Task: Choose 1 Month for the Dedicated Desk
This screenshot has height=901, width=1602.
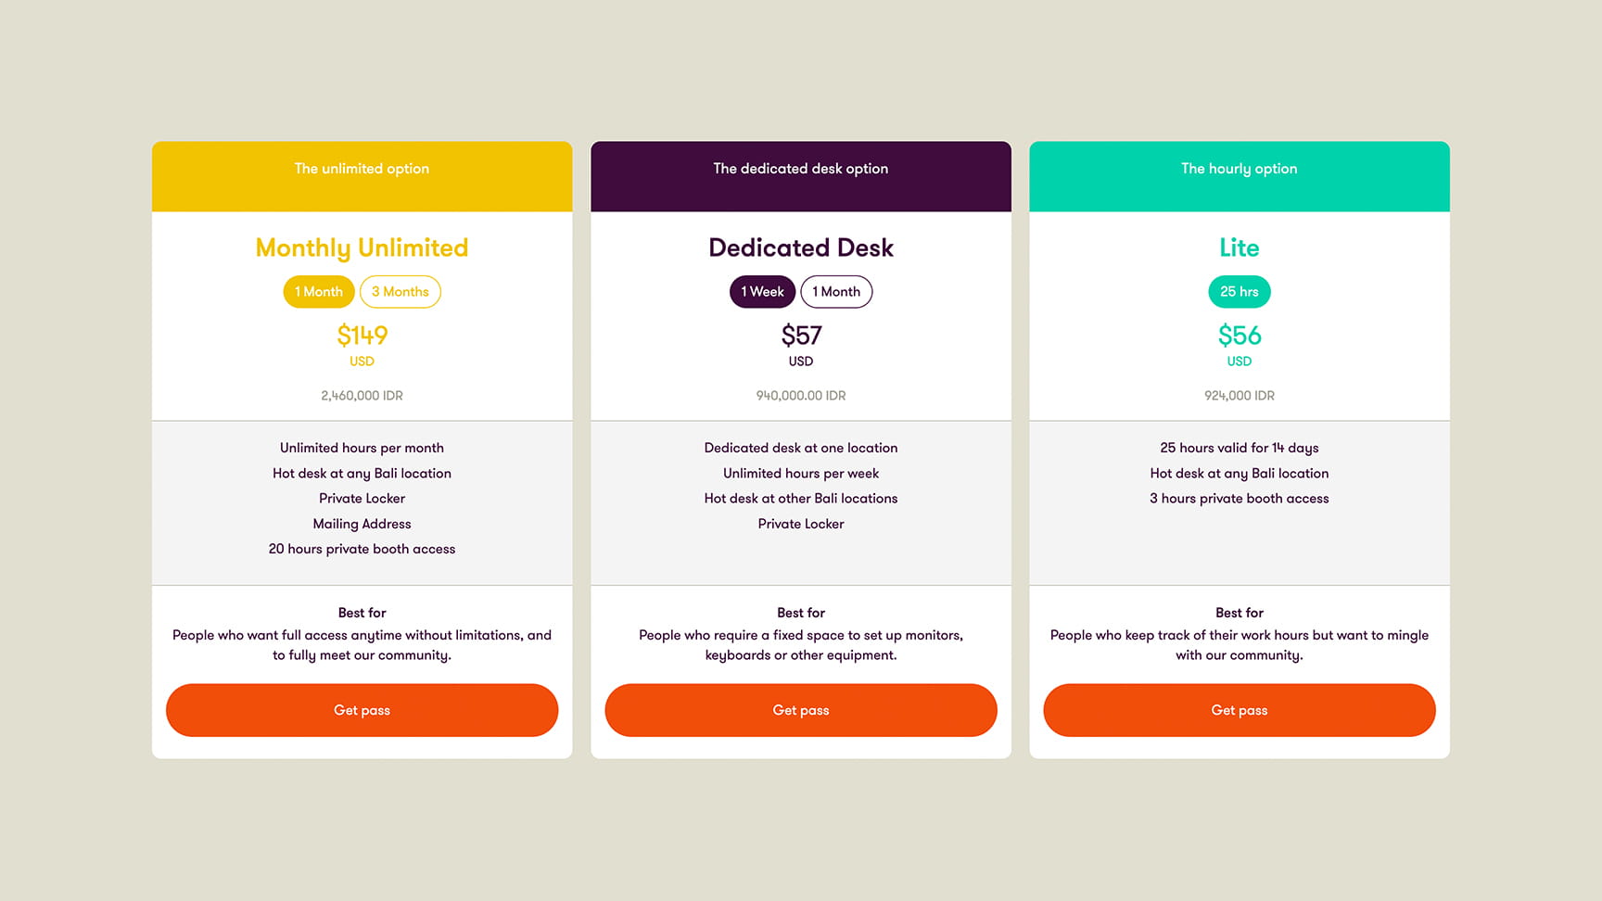Action: click(836, 292)
